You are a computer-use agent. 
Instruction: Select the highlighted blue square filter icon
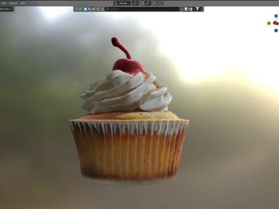tap(85, 9)
